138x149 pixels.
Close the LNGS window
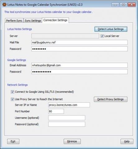tap(131, 5)
